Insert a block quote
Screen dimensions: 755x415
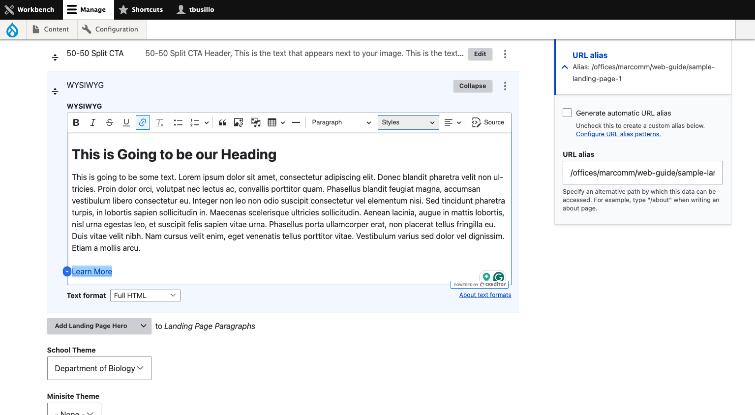point(222,122)
